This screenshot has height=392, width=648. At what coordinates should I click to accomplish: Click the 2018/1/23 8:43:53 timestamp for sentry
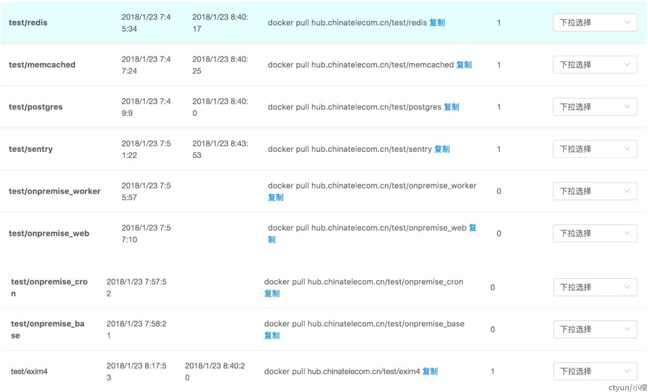(221, 150)
